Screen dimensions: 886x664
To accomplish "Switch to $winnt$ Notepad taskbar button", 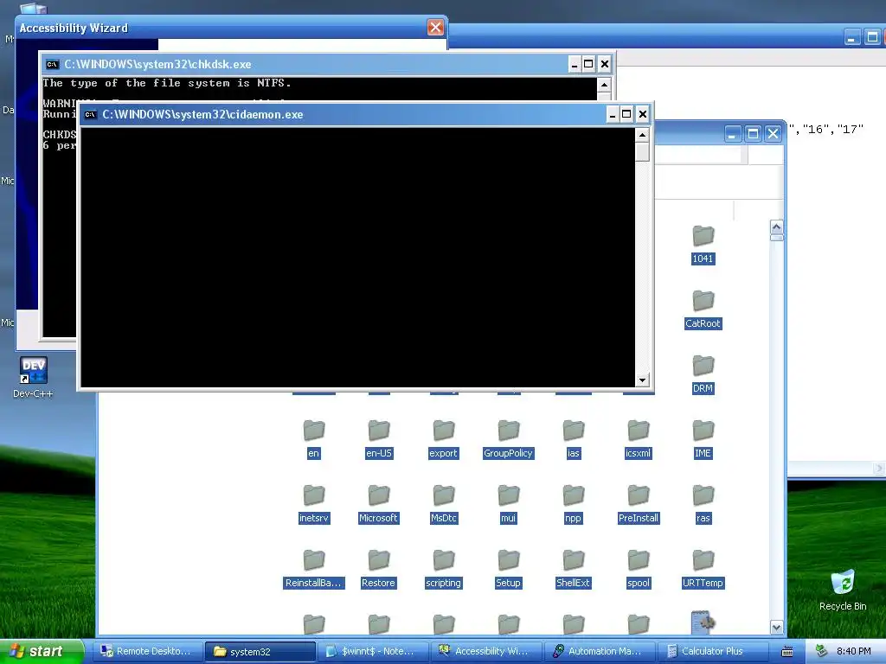I will coord(373,651).
